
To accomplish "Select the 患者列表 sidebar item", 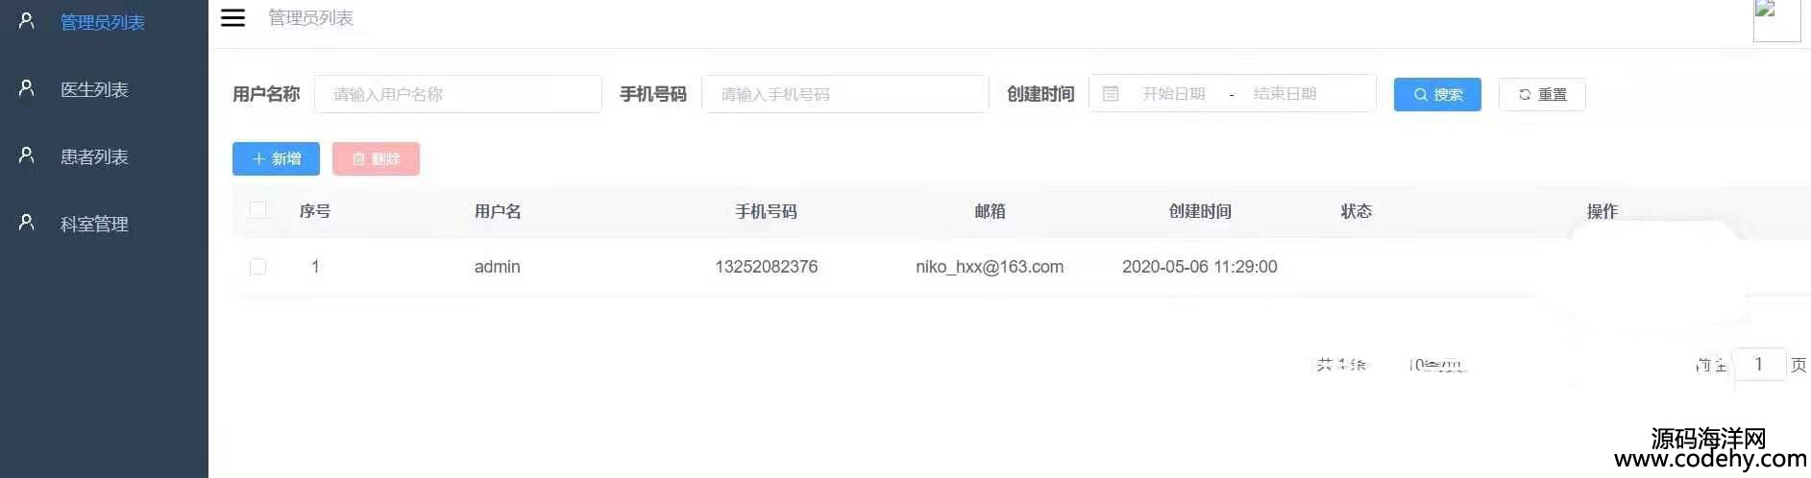I will pyautogui.click(x=104, y=156).
